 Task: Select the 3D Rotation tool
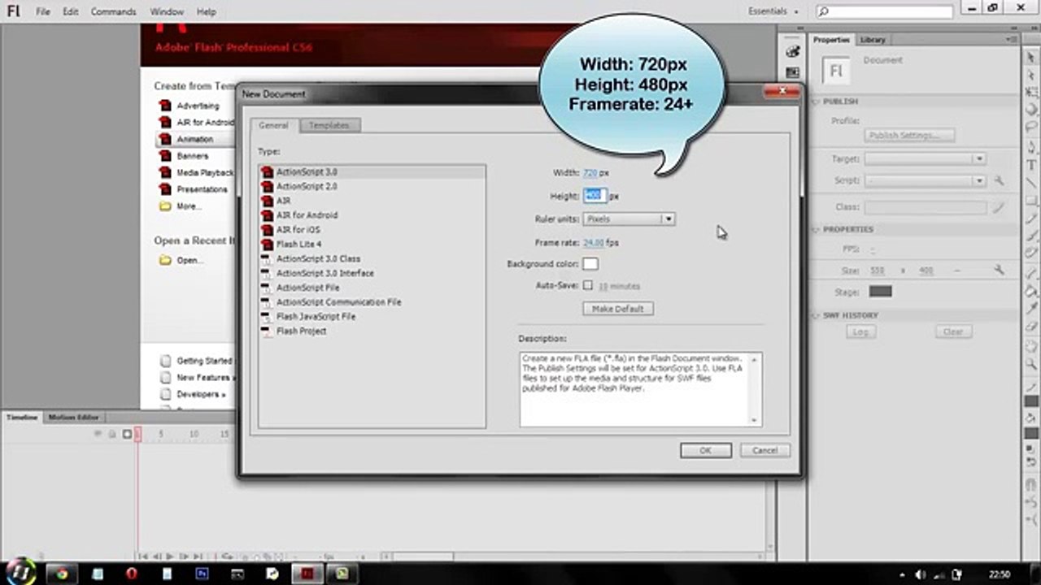click(x=1031, y=111)
